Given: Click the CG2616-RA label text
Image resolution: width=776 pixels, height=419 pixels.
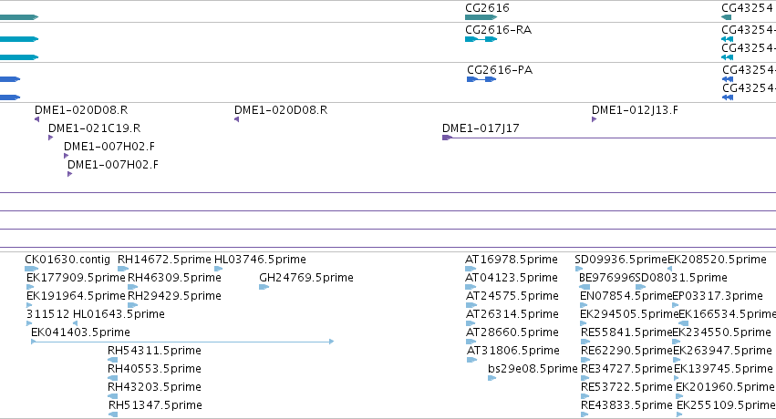Looking at the screenshot, I should click(x=499, y=30).
